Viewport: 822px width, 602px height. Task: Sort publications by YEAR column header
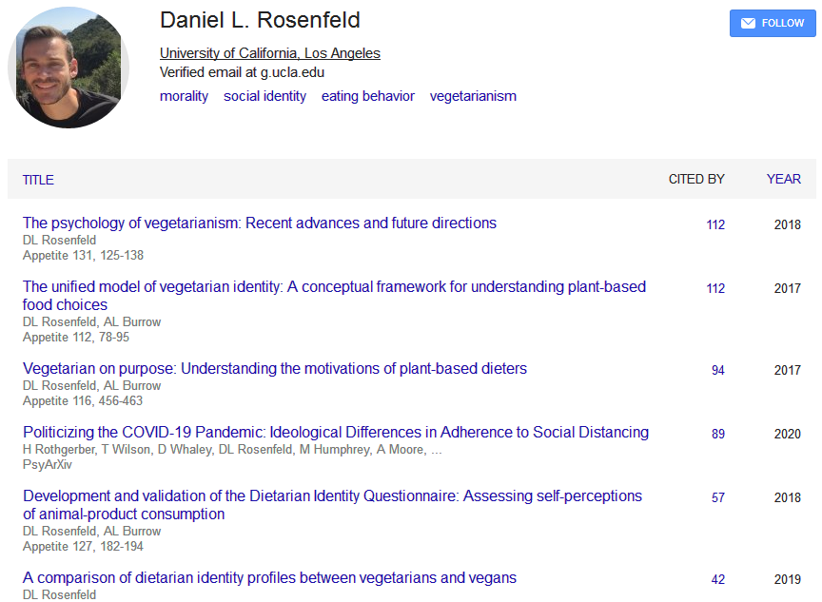[x=784, y=179]
